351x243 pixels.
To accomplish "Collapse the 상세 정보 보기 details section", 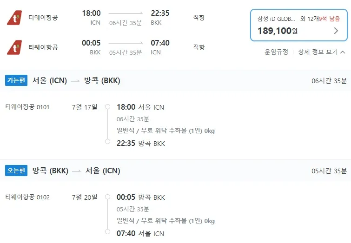I will (x=322, y=52).
